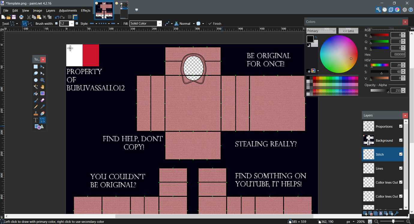Image resolution: width=414 pixels, height=224 pixels.
Task: Select the Paint Bucket tool
Action: pyautogui.click(x=35, y=93)
